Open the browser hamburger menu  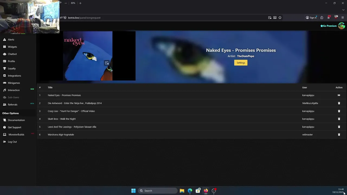343,18
